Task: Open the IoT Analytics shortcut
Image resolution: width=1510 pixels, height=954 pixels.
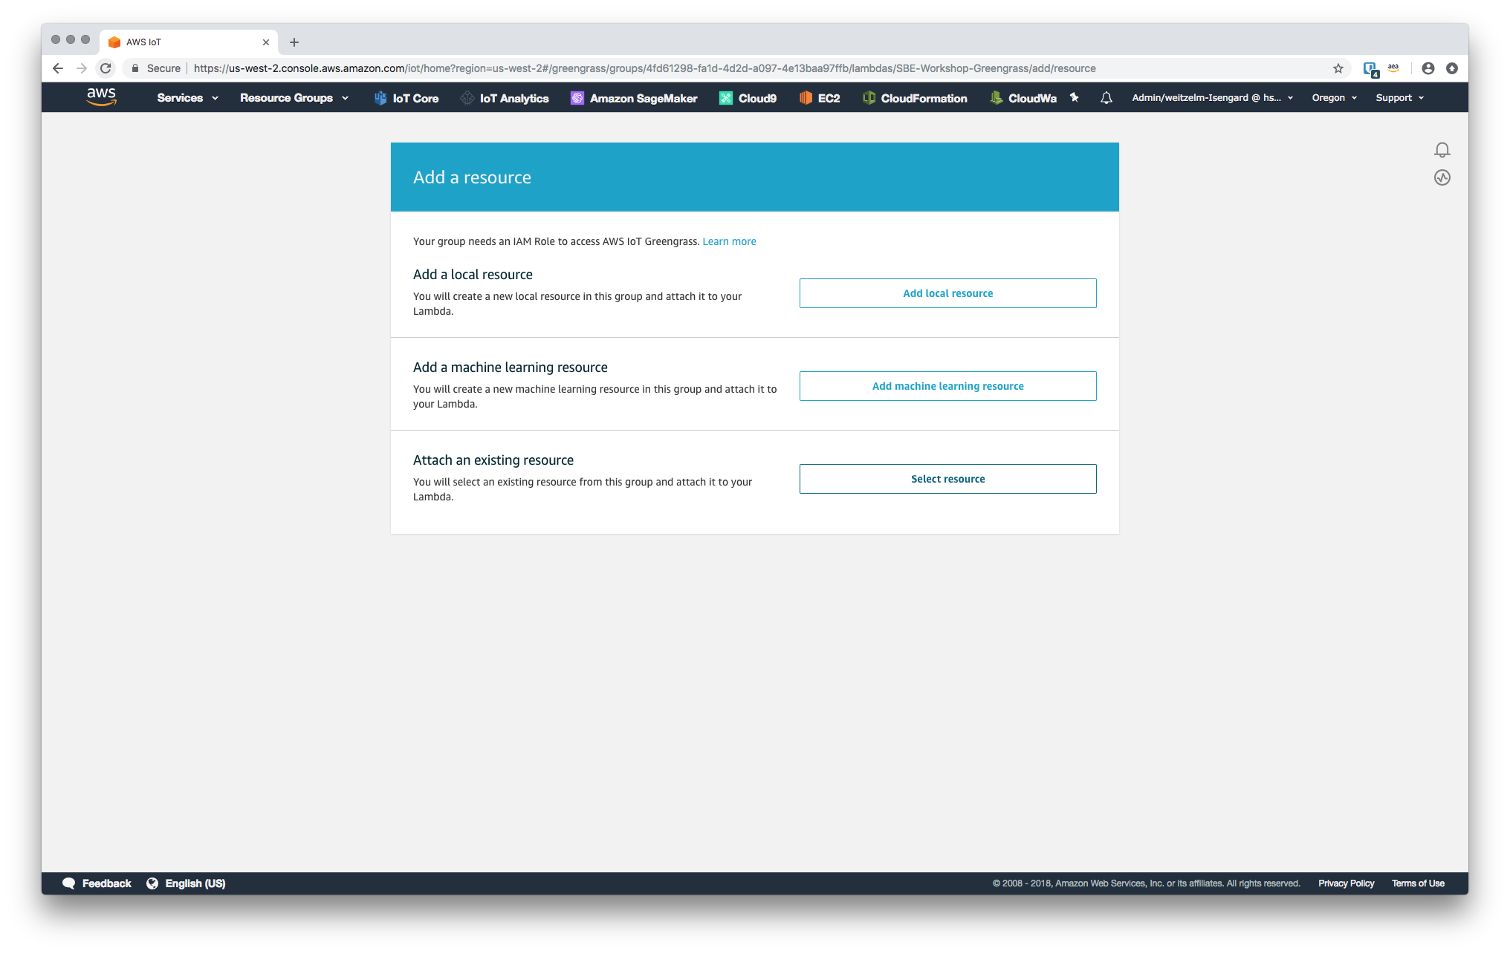Action: 505,98
